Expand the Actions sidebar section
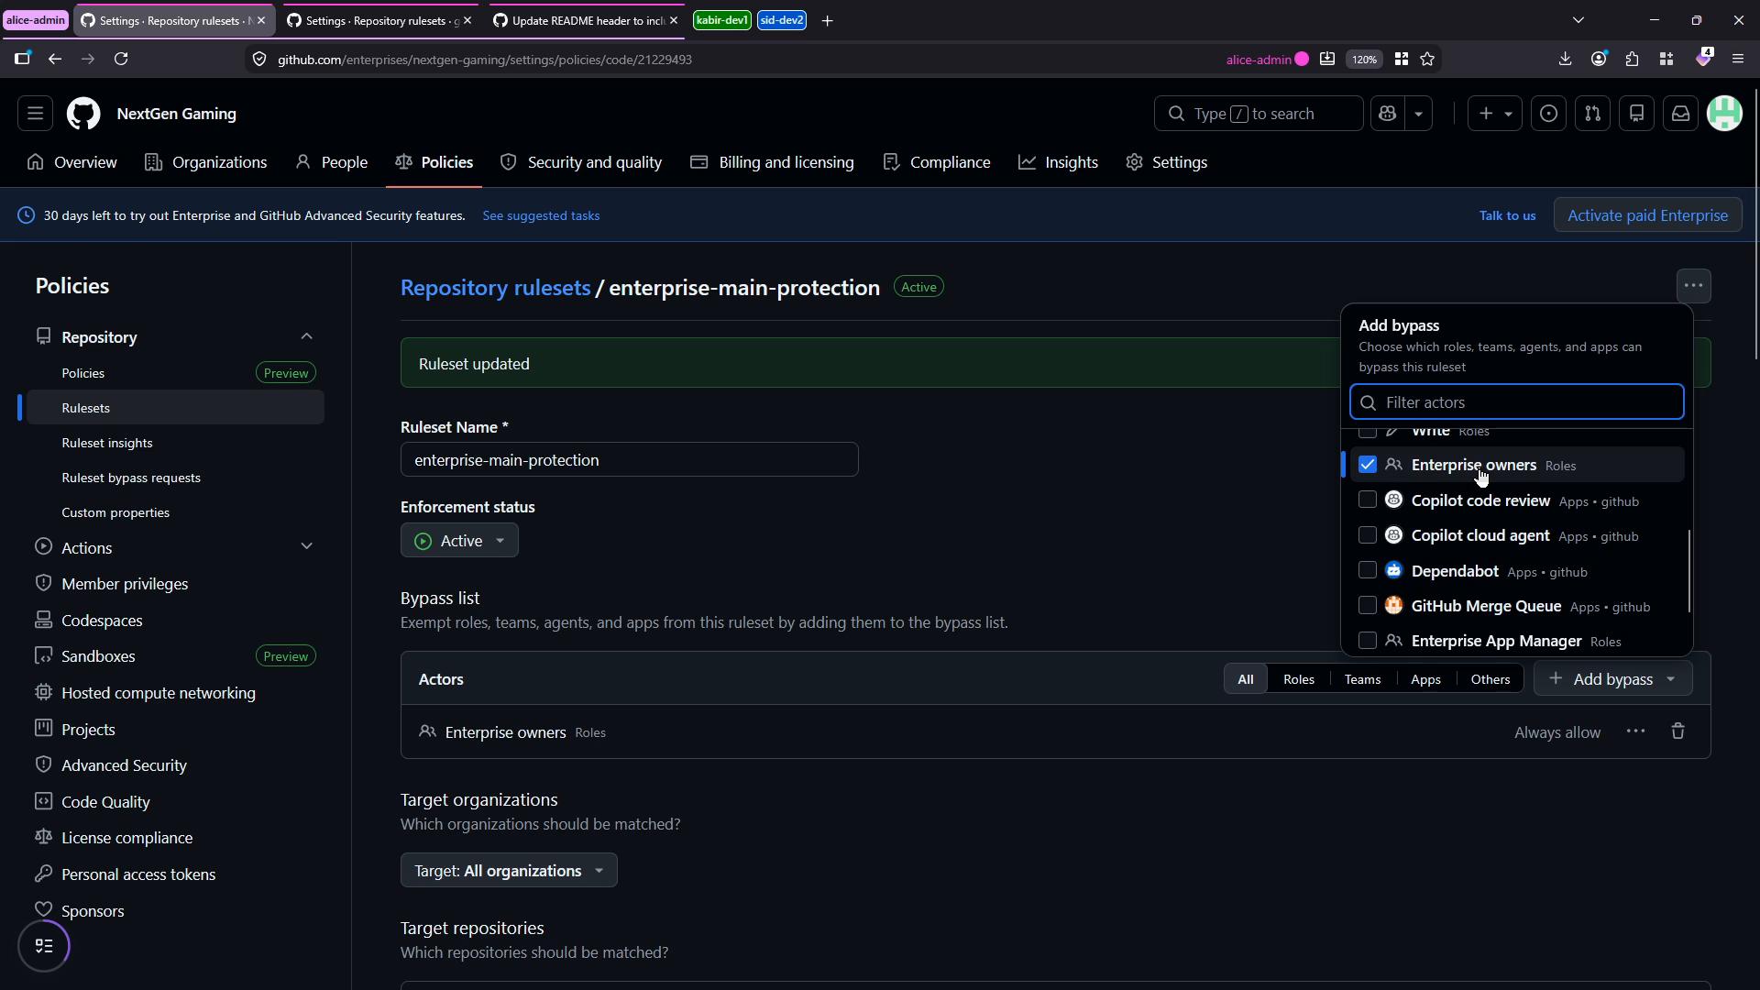The image size is (1760, 990). 306,546
